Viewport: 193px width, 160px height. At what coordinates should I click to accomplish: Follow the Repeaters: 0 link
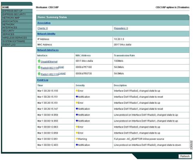pos(121,28)
